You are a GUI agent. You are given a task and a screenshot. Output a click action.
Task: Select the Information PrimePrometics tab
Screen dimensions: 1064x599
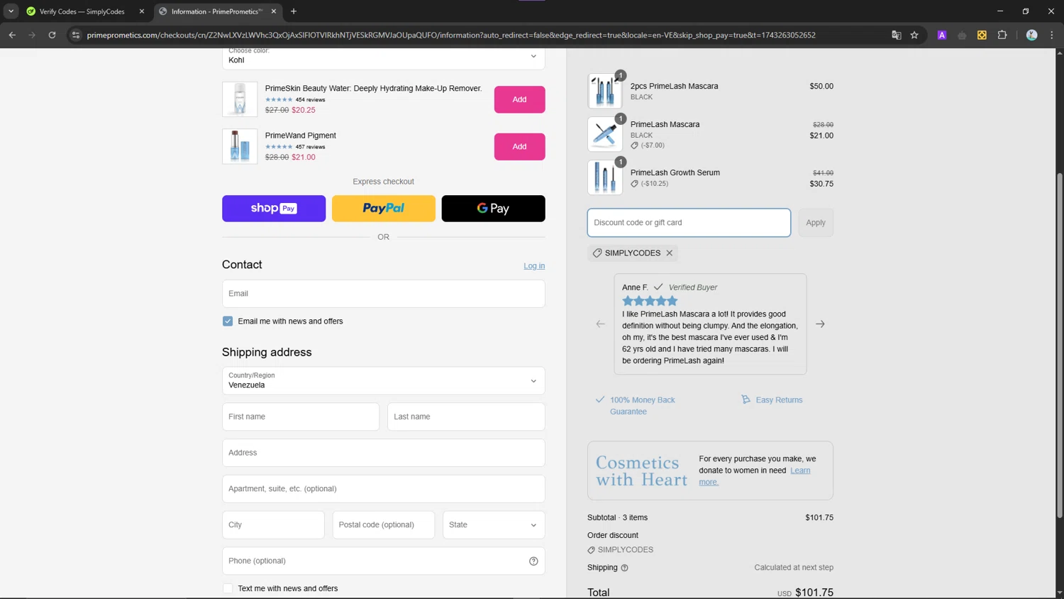coord(217,11)
